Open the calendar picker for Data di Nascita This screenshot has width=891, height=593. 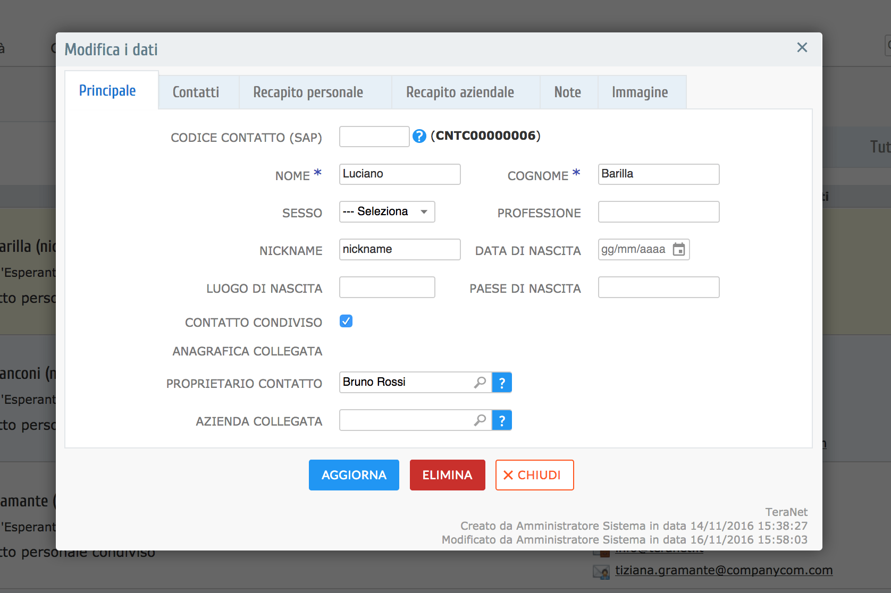pos(679,249)
